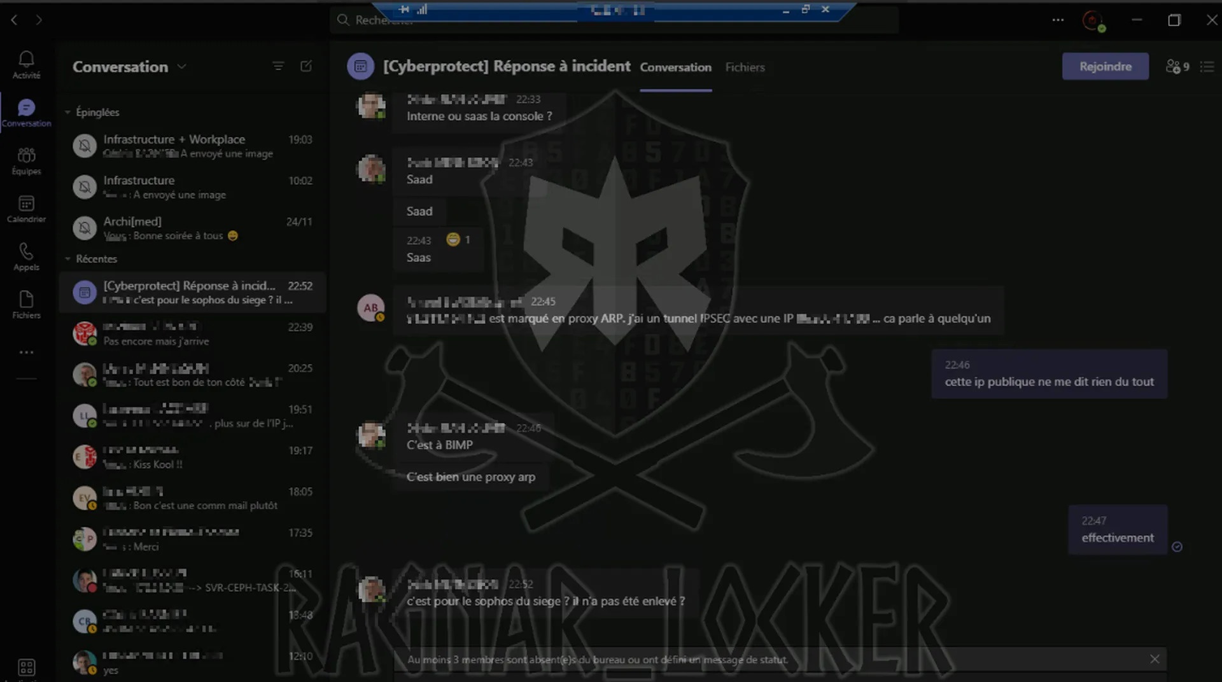
Task: Click sender avatar on 'Interne ou saas la console ?'
Action: coord(371,106)
